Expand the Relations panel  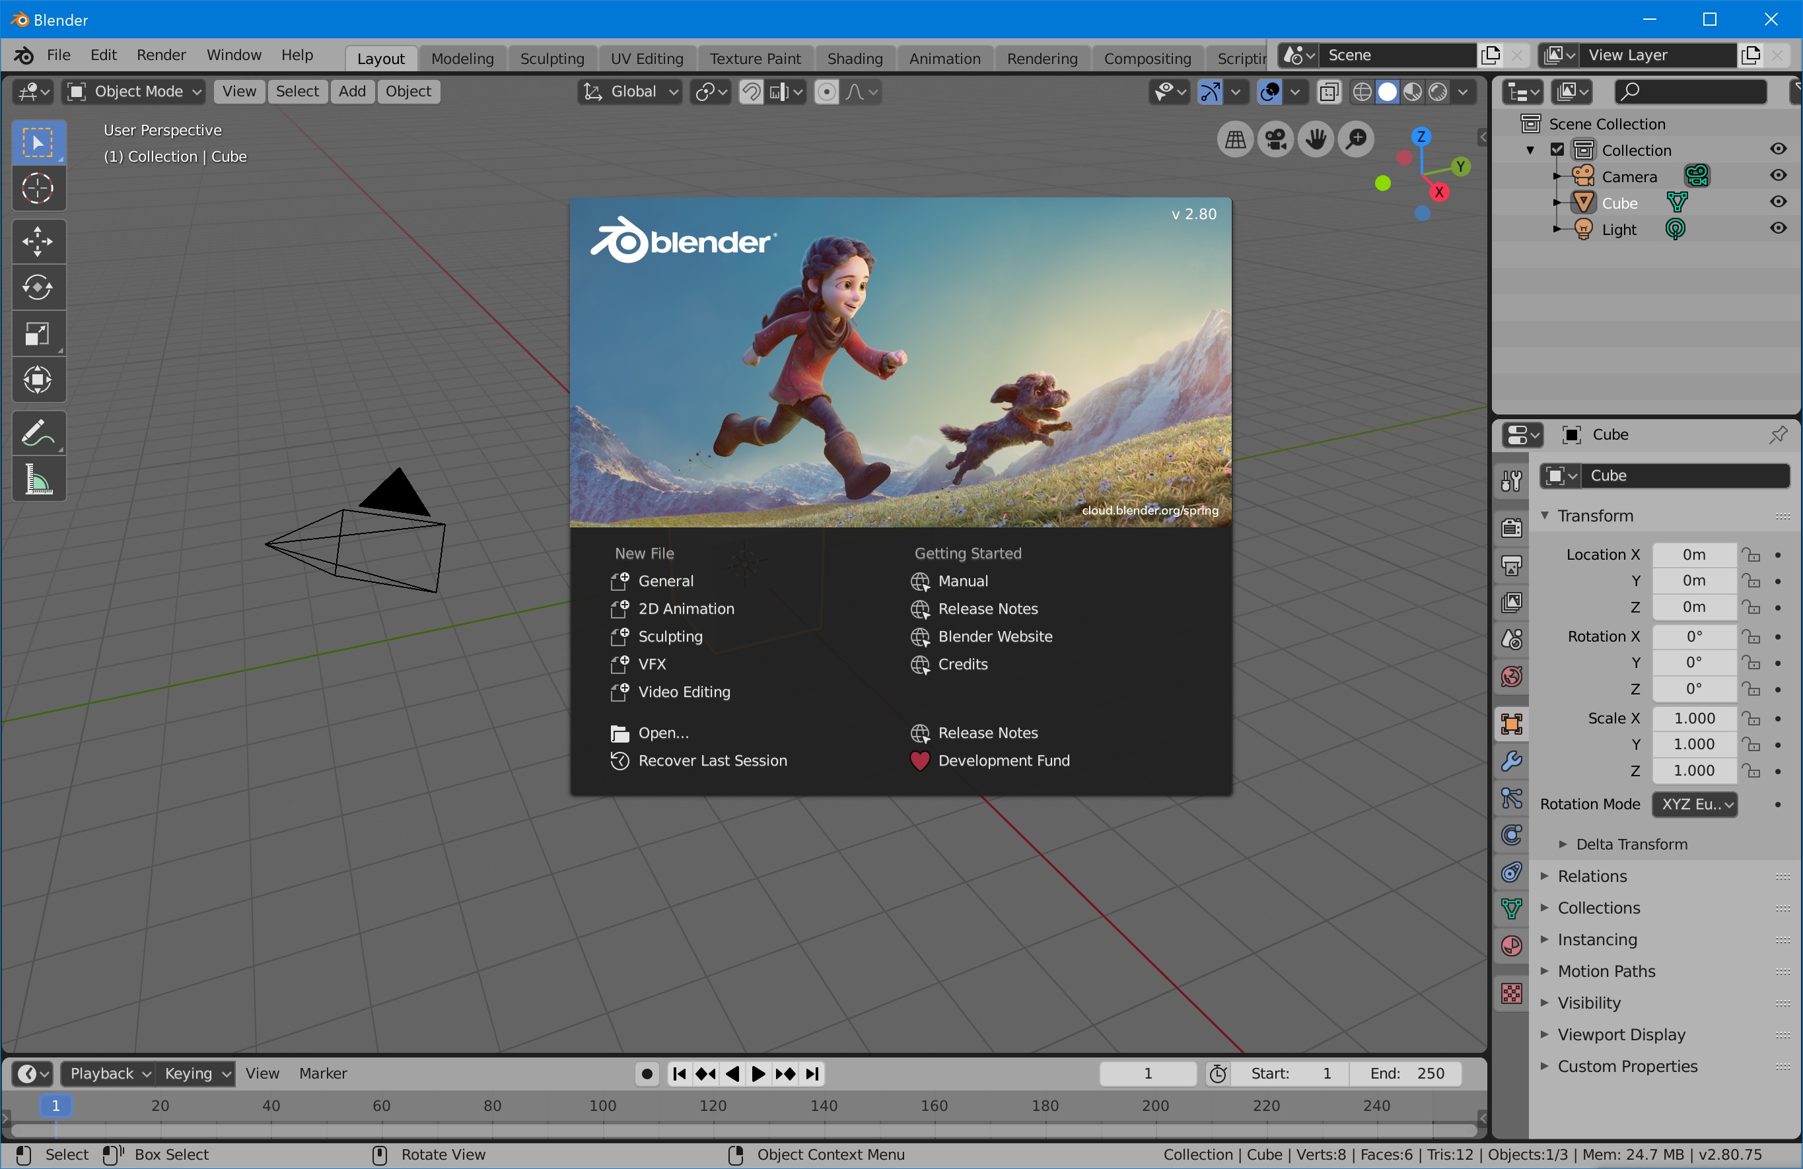point(1592,876)
